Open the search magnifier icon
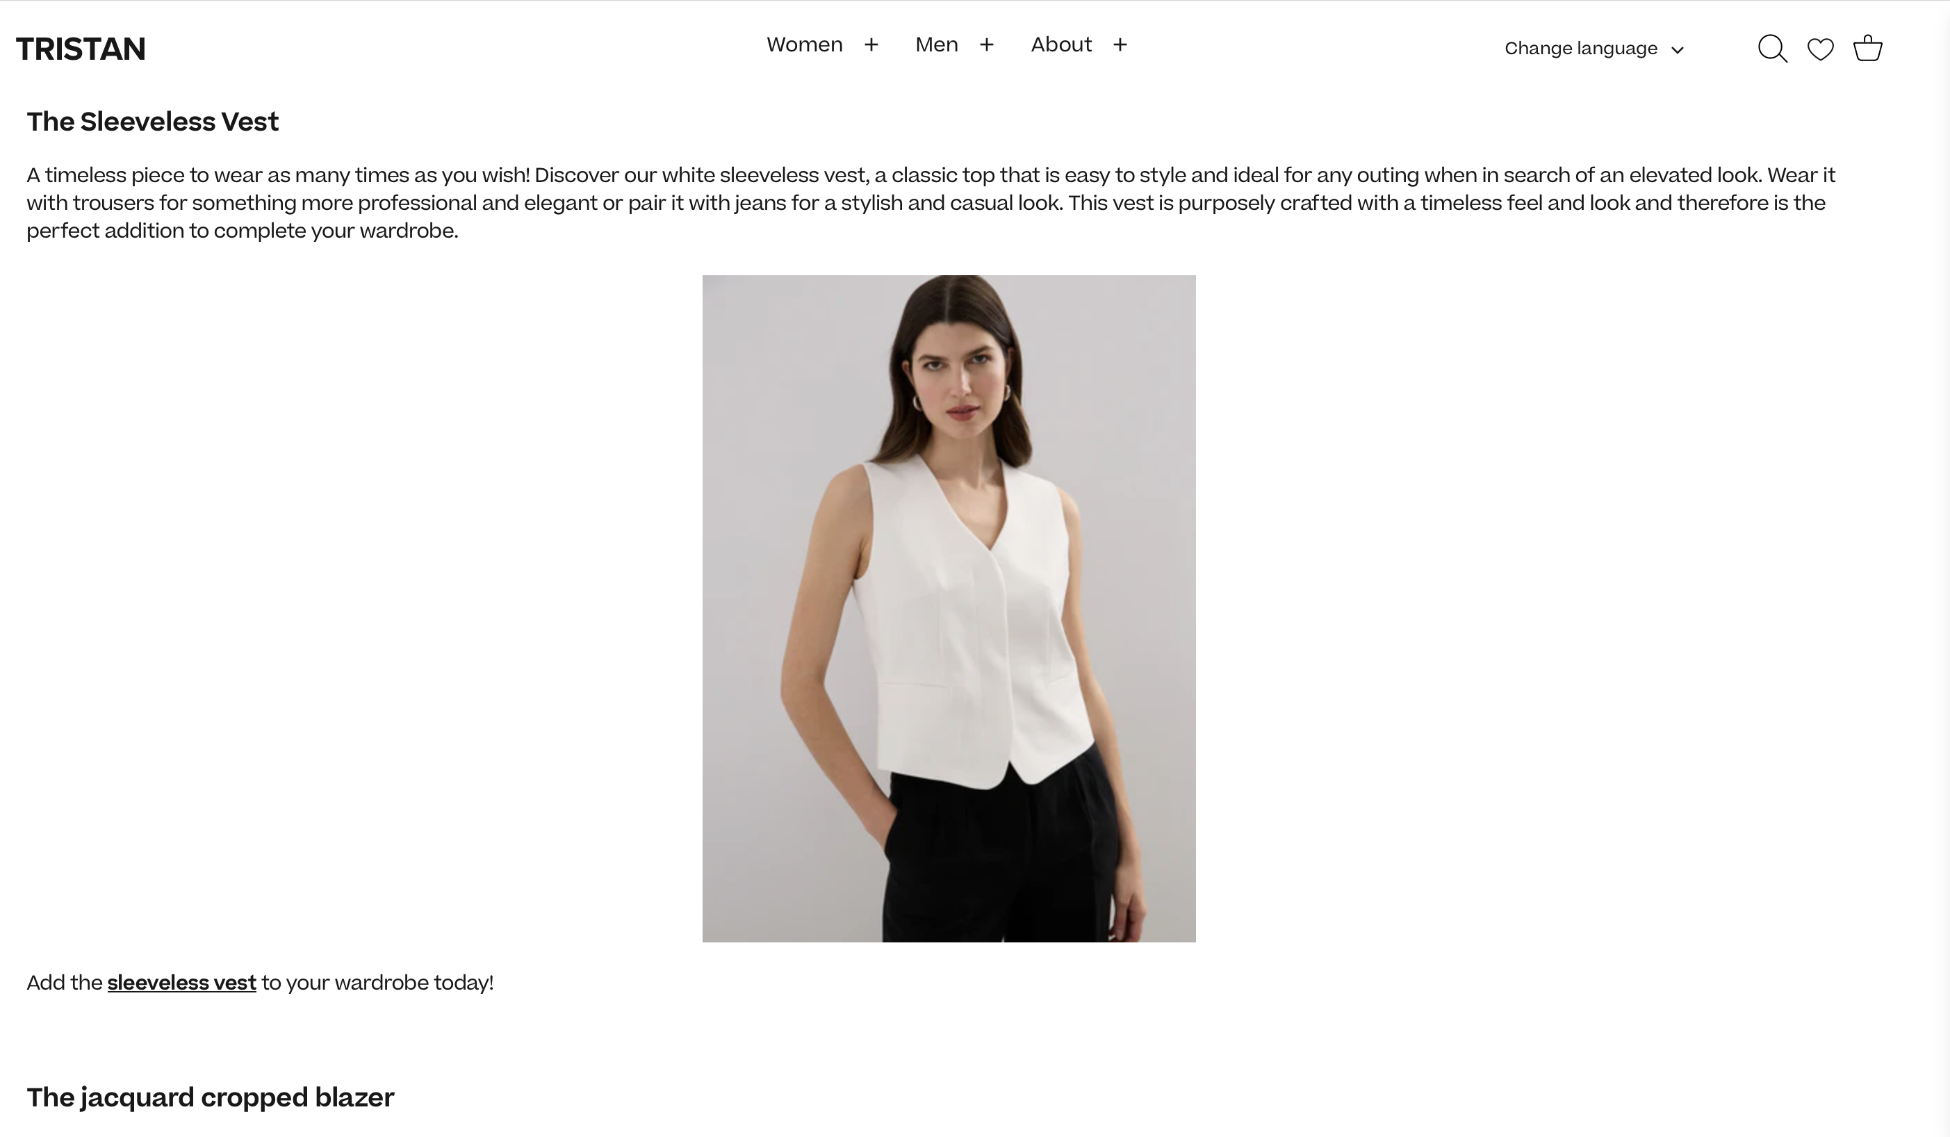Viewport: 1950px width, 1137px height. pos(1772,49)
